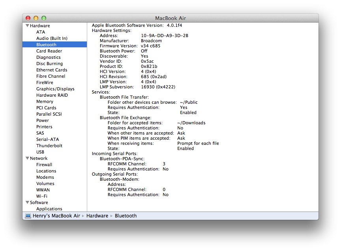
Task: Open USB in the sidebar
Action: (x=40, y=152)
